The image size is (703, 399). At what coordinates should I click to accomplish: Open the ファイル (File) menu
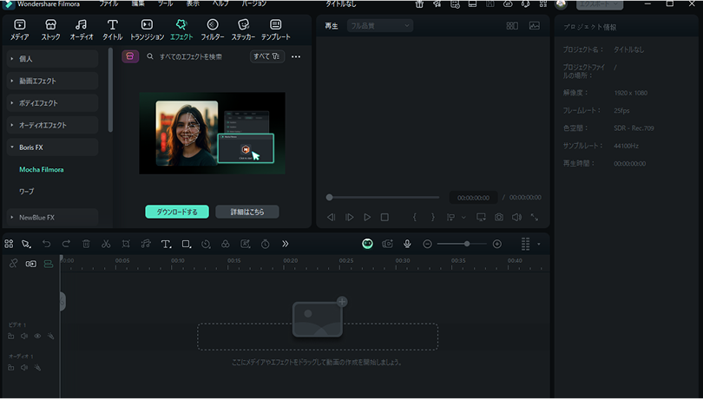[108, 3]
